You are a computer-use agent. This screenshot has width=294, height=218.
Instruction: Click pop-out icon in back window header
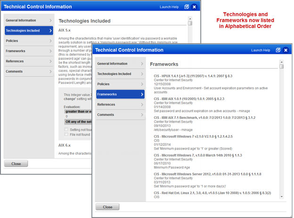click(187, 7)
